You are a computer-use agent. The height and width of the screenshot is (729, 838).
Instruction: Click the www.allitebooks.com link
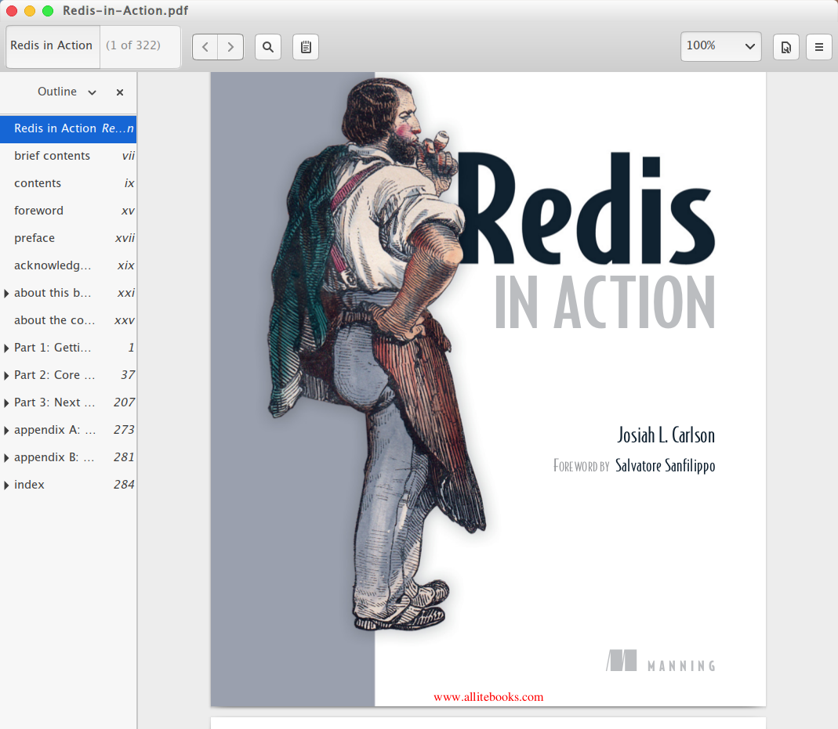[488, 697]
